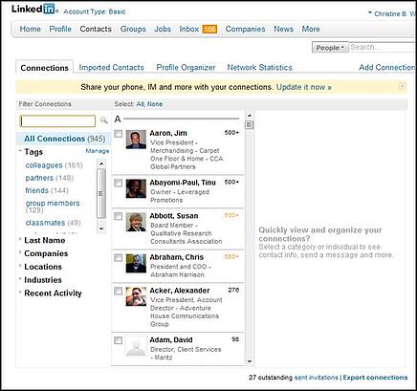Check the box for Acker, Alexander
Screen dimensions: 417x391
pos(119,291)
